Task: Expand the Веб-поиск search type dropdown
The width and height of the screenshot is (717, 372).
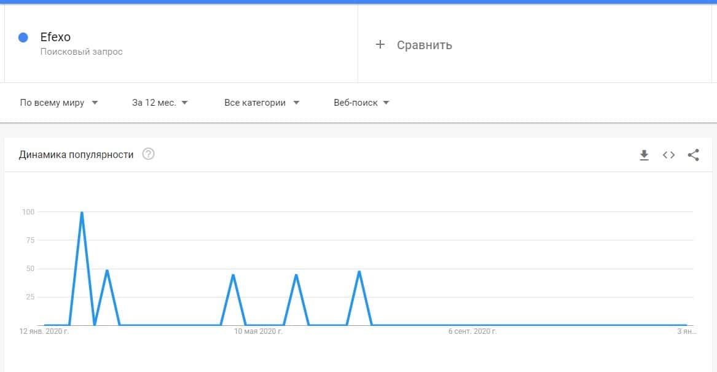Action: point(361,103)
